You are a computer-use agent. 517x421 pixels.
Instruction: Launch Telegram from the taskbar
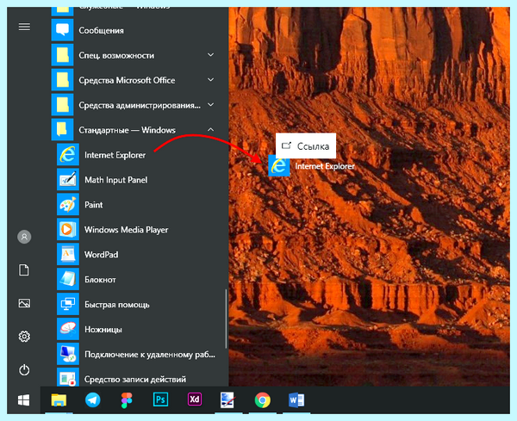(x=93, y=400)
